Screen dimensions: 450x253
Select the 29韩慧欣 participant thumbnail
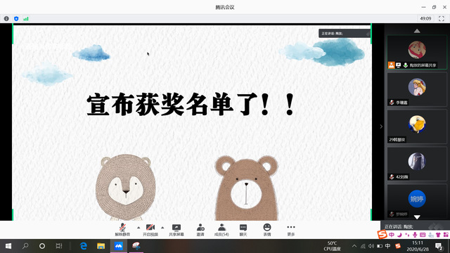pyautogui.click(x=417, y=126)
